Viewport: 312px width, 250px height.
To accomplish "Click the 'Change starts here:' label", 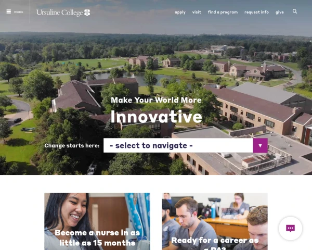I will (x=72, y=146).
